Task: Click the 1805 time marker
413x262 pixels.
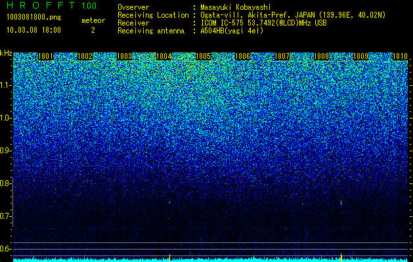Action: (204, 56)
